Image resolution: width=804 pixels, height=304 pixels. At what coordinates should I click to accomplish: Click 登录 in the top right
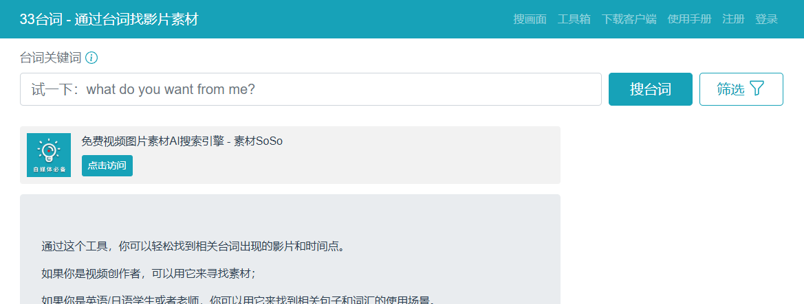766,19
